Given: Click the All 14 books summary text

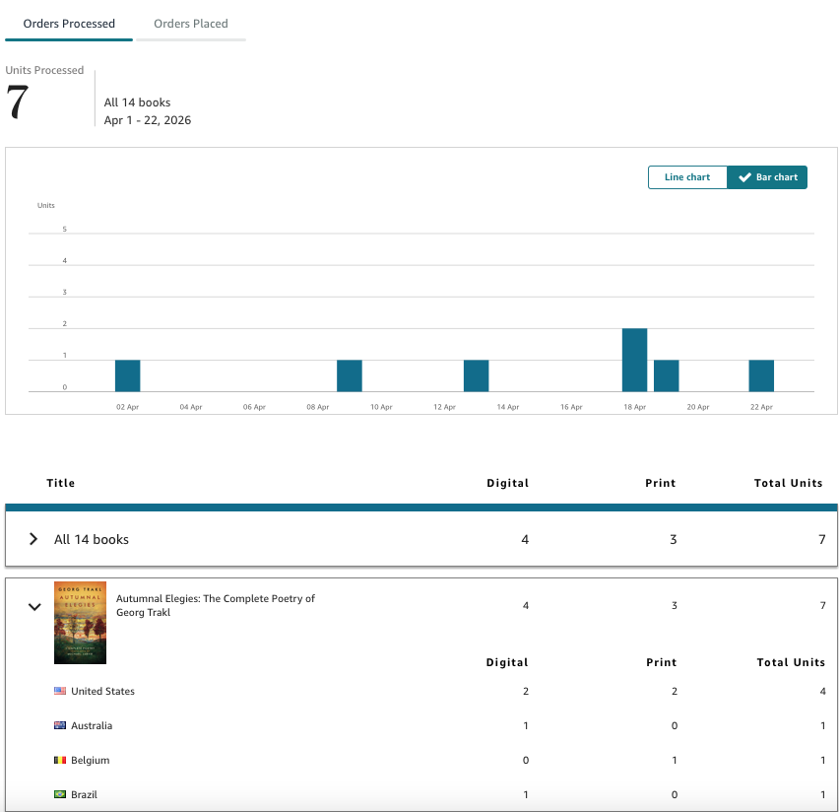Looking at the screenshot, I should (x=137, y=102).
